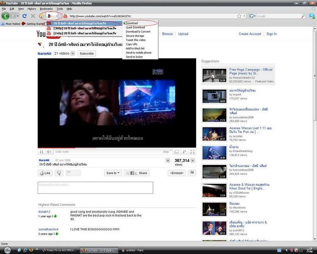Viewport: 317px width, 254px height.
Task: Expand the view statistics arrow beside 387,314
Action: (193, 160)
